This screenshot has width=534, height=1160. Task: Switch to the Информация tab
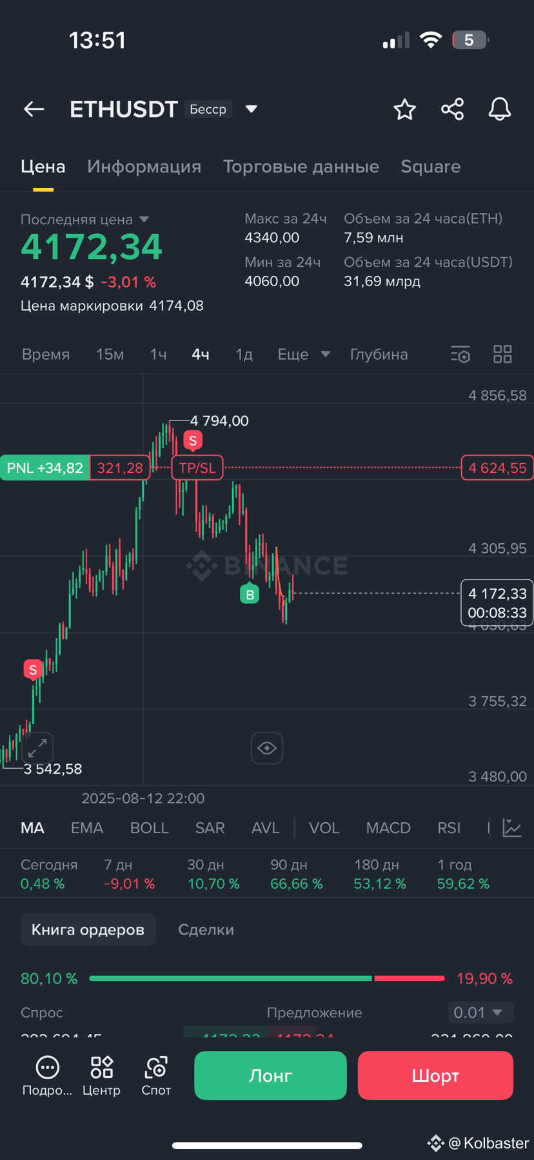pos(144,167)
